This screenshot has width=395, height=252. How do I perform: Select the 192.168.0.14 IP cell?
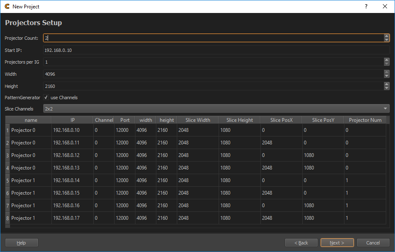coord(72,180)
